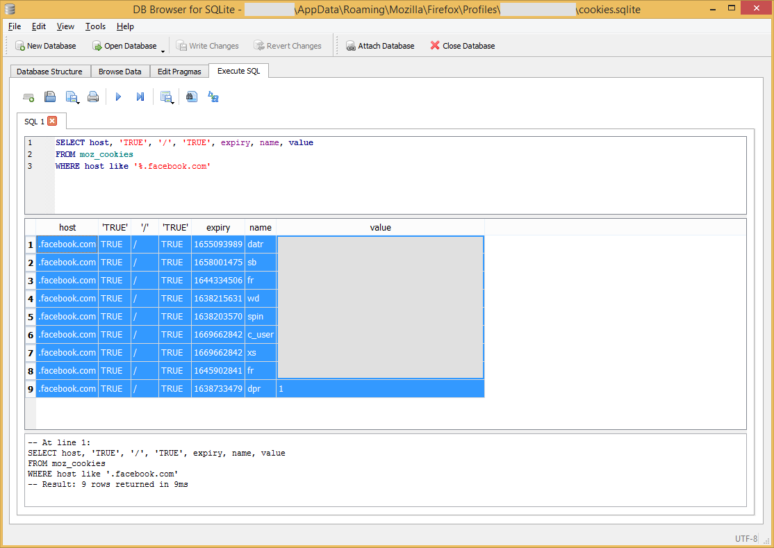Click Close Database button
Screen dimensions: 774x548
[463, 46]
